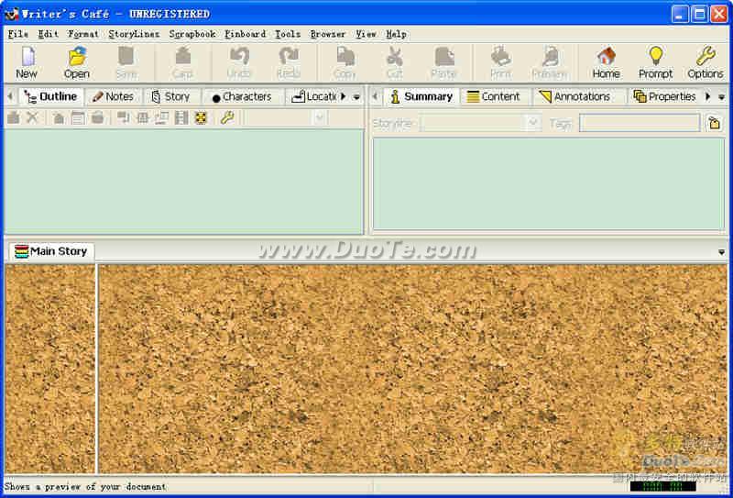
Task: Switch to the Properties tab
Action: point(665,97)
